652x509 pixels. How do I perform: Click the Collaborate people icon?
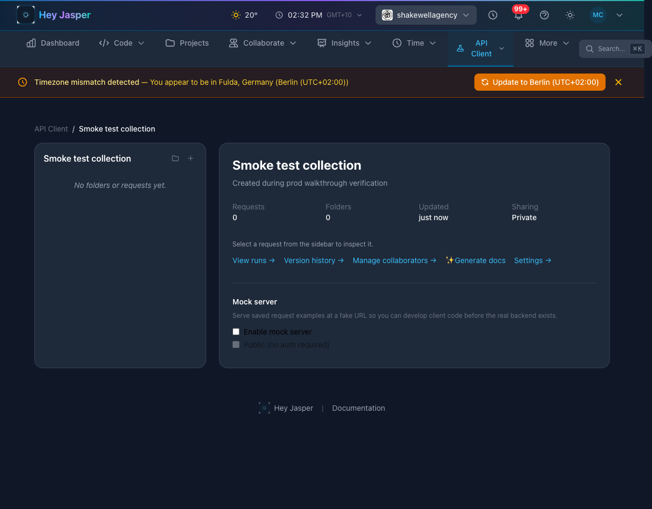click(x=234, y=43)
